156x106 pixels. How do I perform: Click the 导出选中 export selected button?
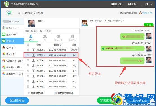click(x=106, y=100)
